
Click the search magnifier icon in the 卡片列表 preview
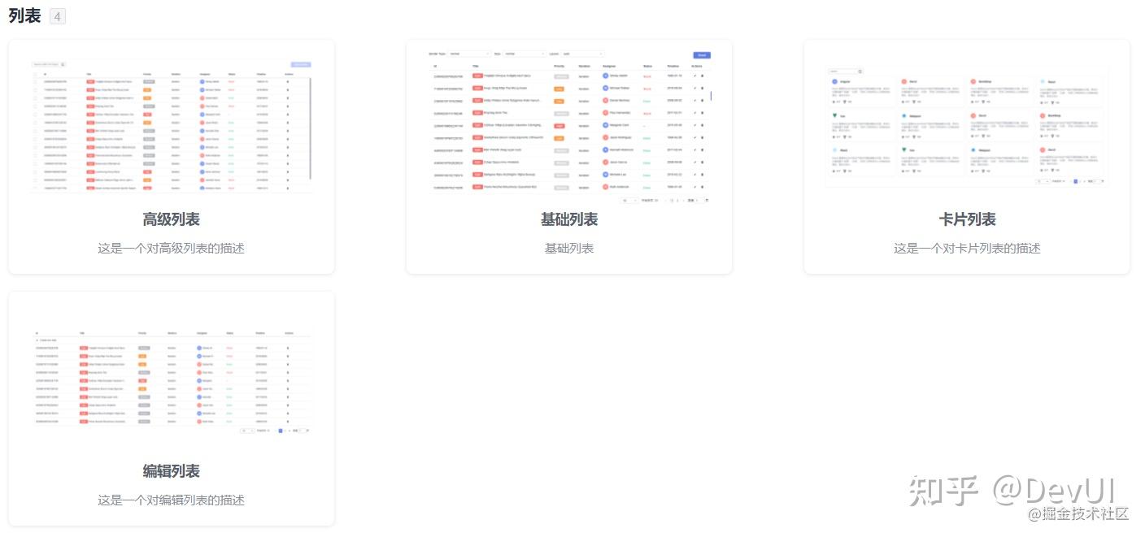tap(860, 71)
